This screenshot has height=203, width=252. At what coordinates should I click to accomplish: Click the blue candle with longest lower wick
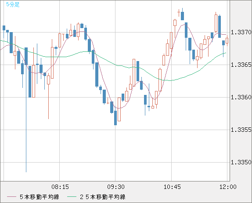[26, 110]
